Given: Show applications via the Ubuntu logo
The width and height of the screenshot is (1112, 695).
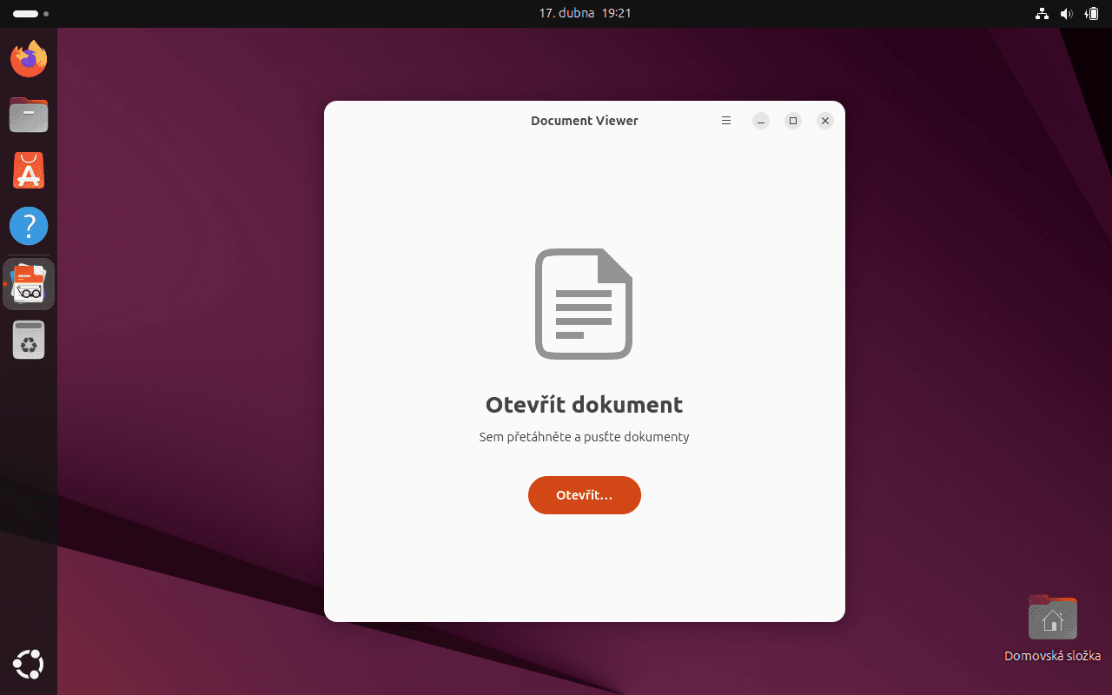Looking at the screenshot, I should click(x=29, y=665).
